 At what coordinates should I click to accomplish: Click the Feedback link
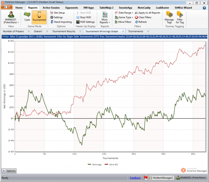point(135,178)
